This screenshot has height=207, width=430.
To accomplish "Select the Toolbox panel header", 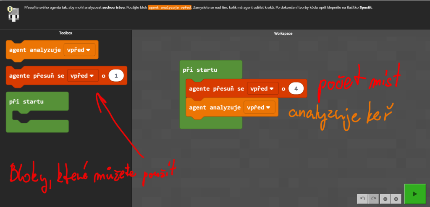I will tap(66, 33).
